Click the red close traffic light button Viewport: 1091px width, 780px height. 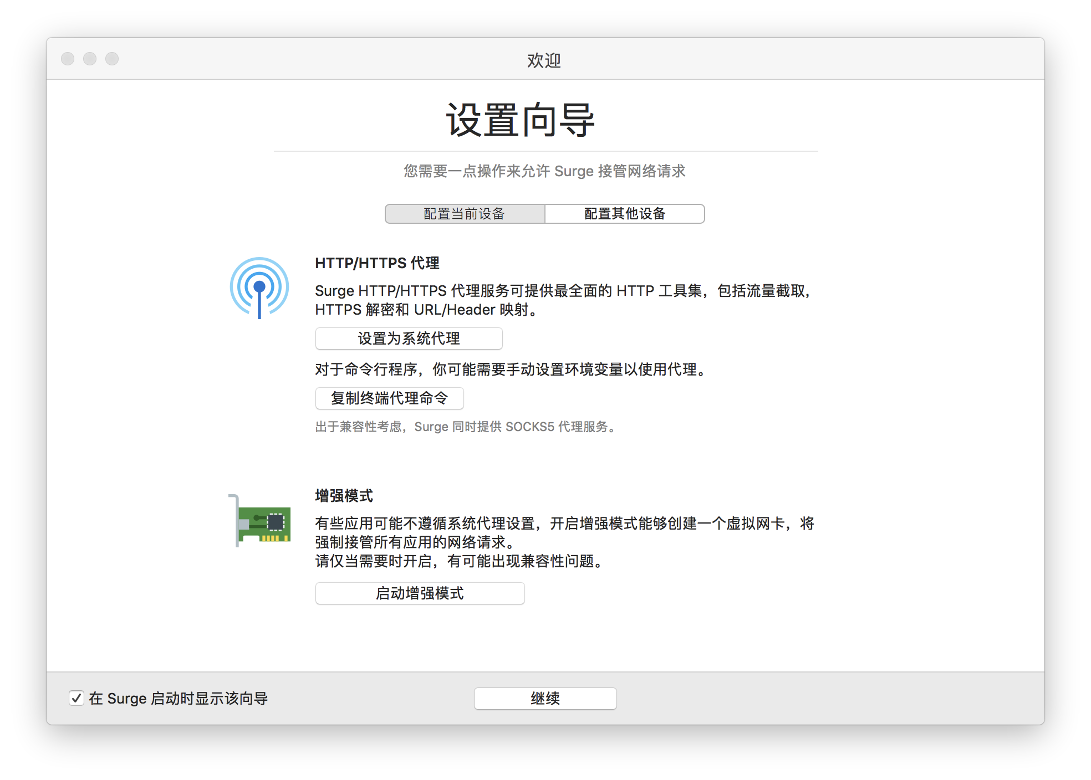67,59
